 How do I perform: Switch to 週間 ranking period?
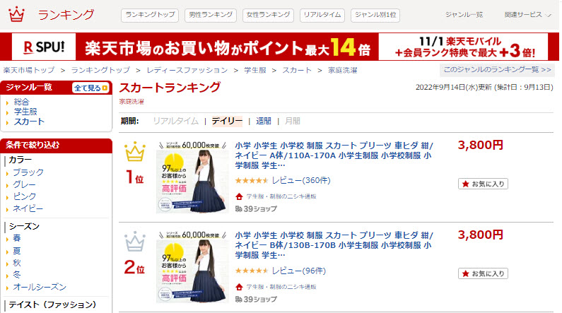[x=264, y=121]
